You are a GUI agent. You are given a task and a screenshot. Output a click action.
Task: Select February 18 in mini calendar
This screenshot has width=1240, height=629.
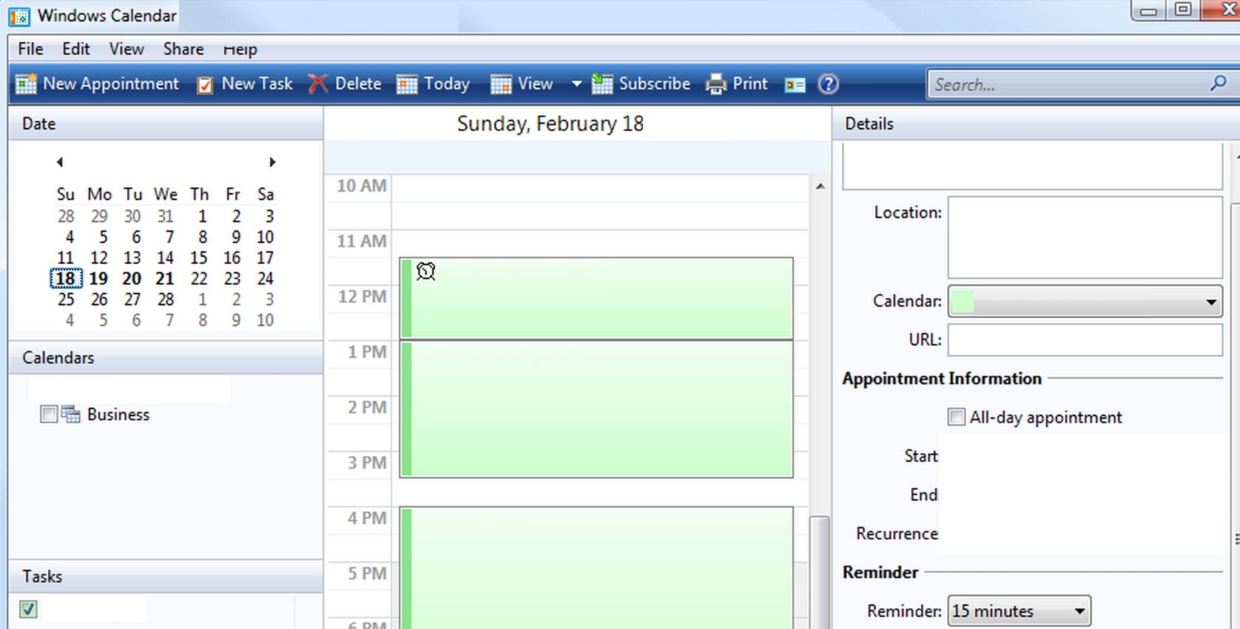tap(65, 279)
